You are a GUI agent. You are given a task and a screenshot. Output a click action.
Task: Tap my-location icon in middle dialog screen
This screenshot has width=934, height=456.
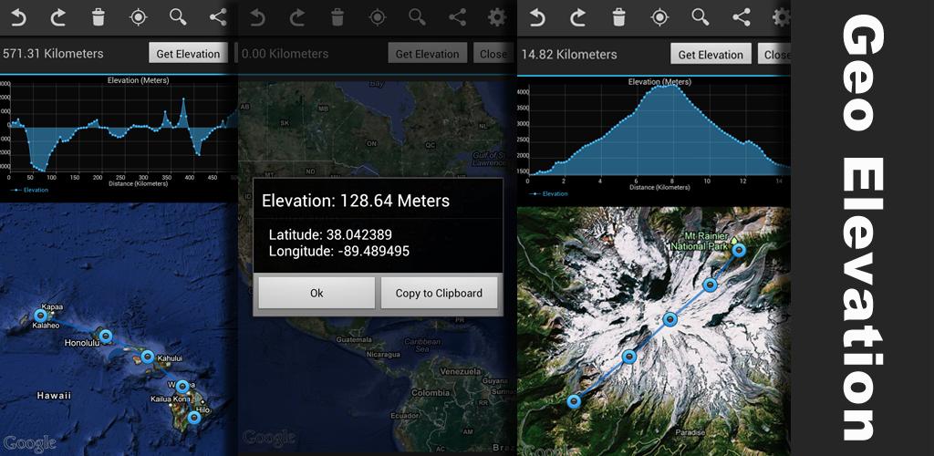(378, 17)
